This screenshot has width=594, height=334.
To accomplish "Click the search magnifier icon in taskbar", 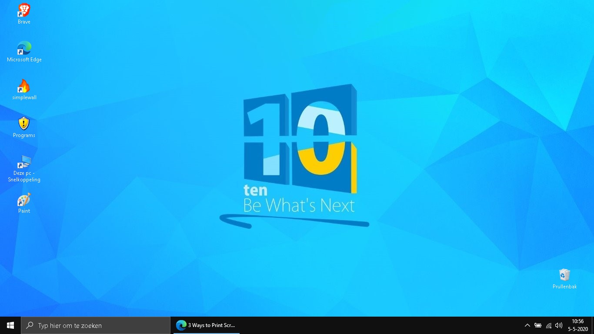I will 30,325.
